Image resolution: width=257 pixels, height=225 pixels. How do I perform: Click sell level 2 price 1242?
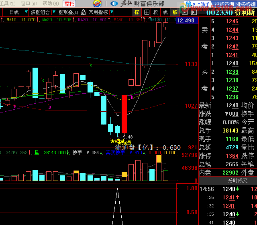click(232, 47)
